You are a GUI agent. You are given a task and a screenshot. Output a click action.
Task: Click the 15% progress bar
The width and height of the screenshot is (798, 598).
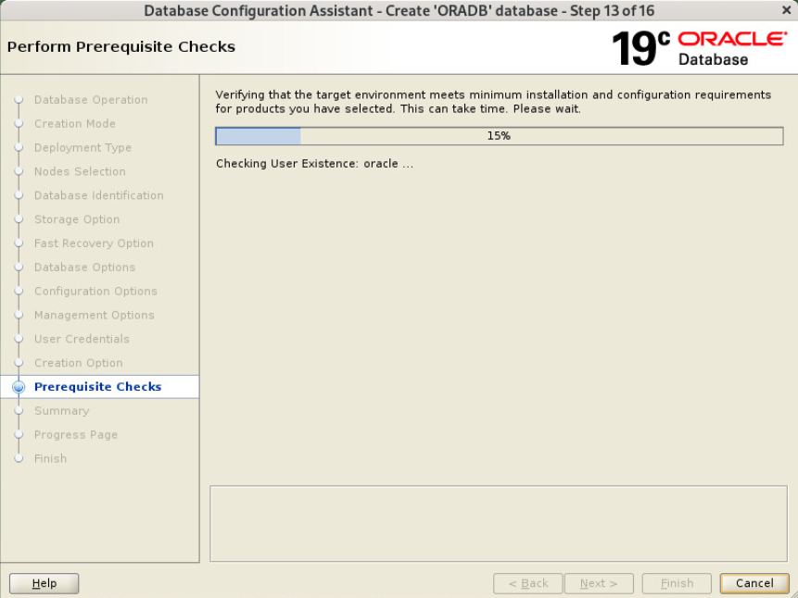(x=499, y=136)
